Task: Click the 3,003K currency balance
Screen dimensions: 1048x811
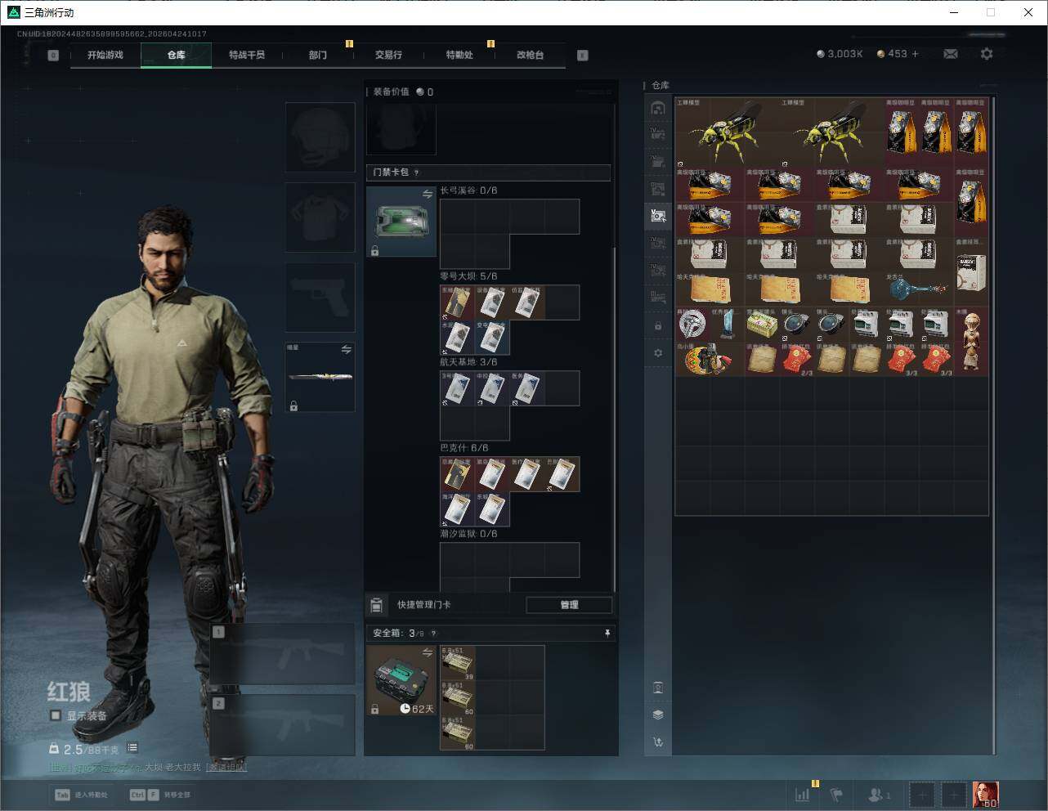Action: pyautogui.click(x=840, y=54)
